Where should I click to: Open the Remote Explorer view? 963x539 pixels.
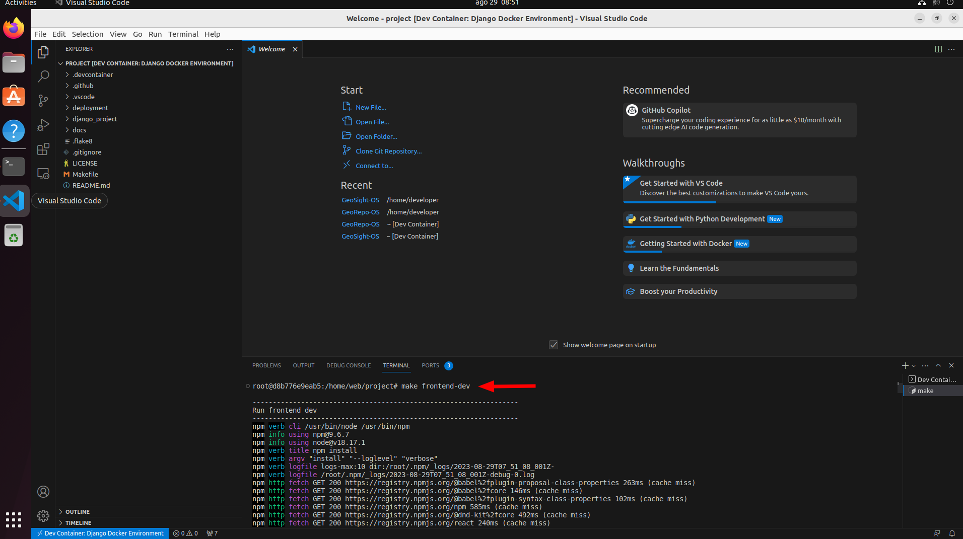coord(43,173)
